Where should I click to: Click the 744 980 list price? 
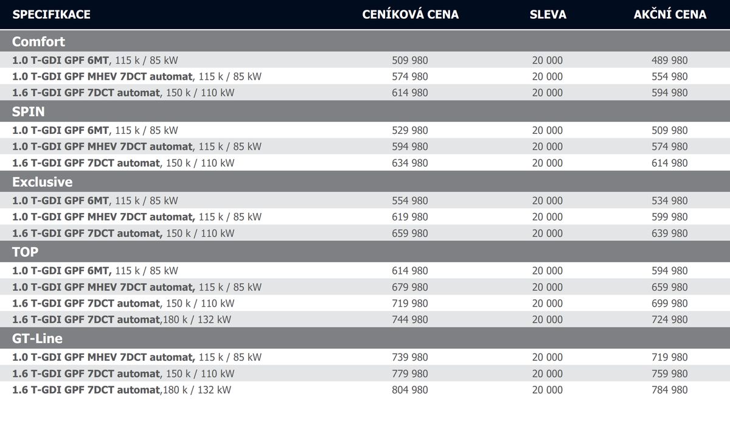tap(410, 319)
